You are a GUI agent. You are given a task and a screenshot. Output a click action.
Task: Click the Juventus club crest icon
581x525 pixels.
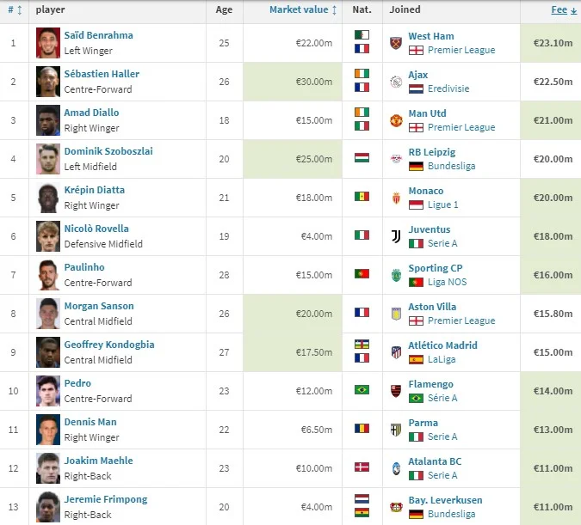pos(396,236)
